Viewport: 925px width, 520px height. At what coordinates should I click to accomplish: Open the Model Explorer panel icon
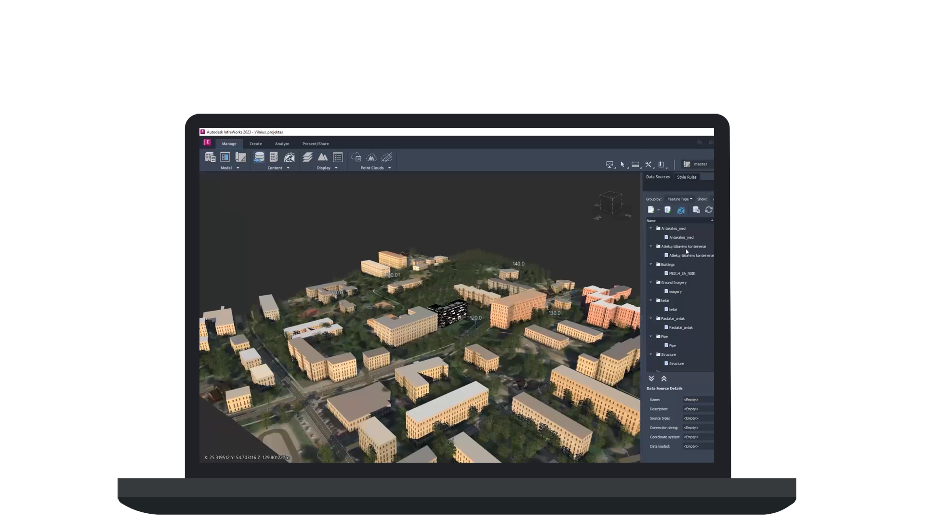(x=225, y=157)
